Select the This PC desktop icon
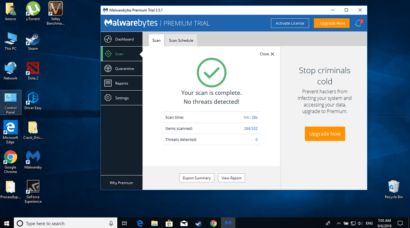 click(x=10, y=41)
